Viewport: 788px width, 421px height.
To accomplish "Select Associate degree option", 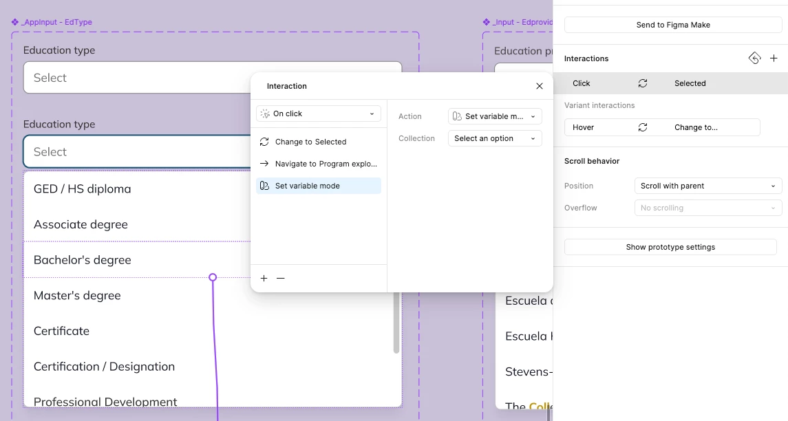I will [x=81, y=224].
